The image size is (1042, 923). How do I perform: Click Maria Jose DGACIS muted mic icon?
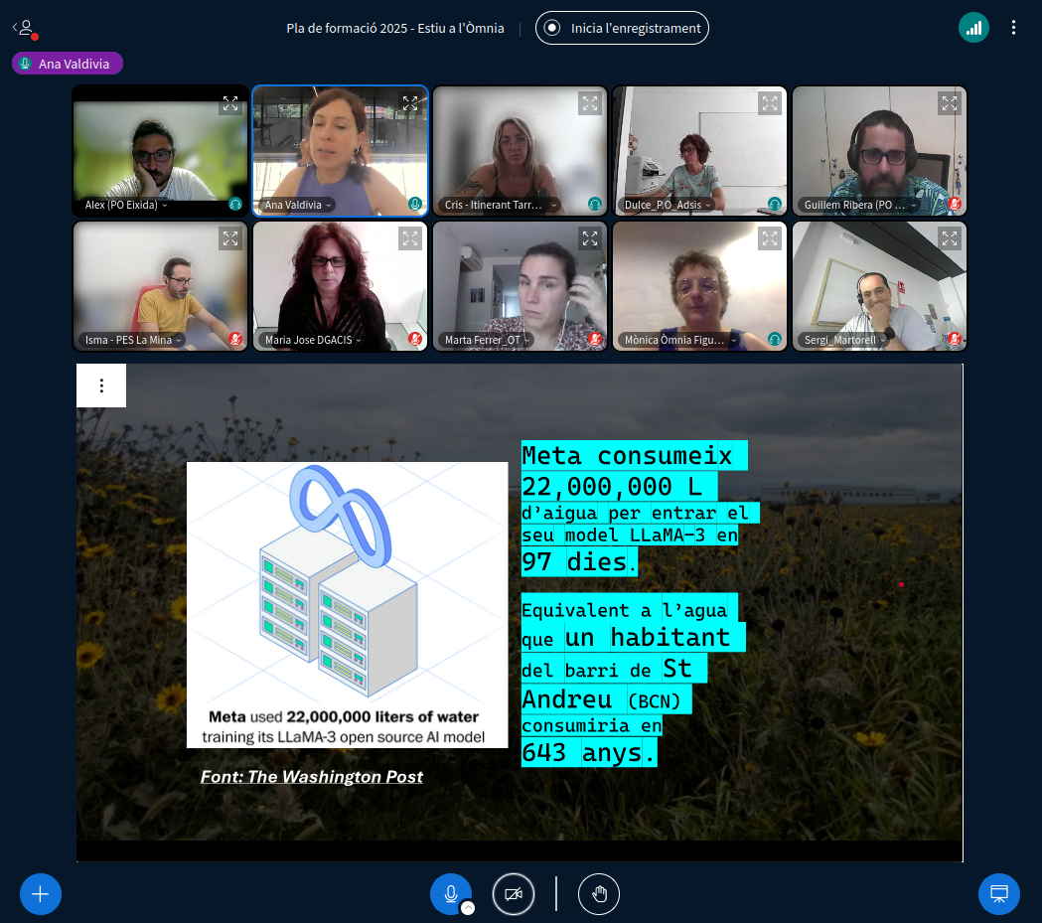(415, 339)
